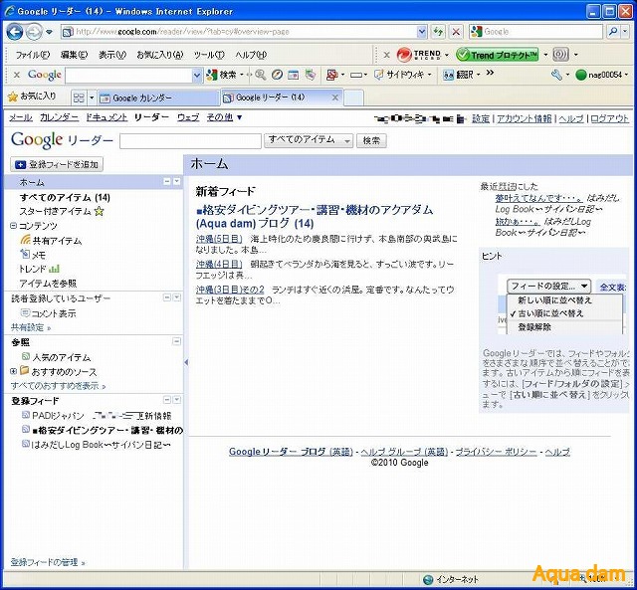637x590 pixels.
Task: Expand the address bar URL dropdown arrow
Action: pyautogui.click(x=422, y=31)
